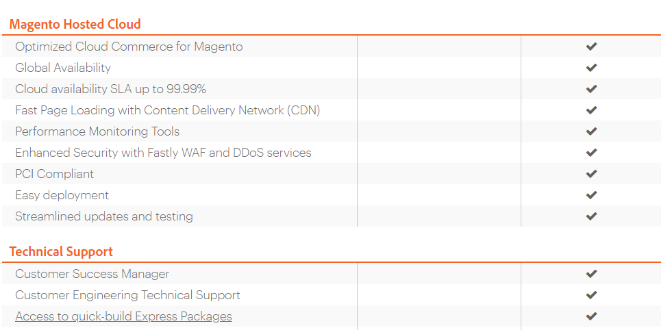Click checkmark for Fast Page Loading CDN

tap(591, 110)
